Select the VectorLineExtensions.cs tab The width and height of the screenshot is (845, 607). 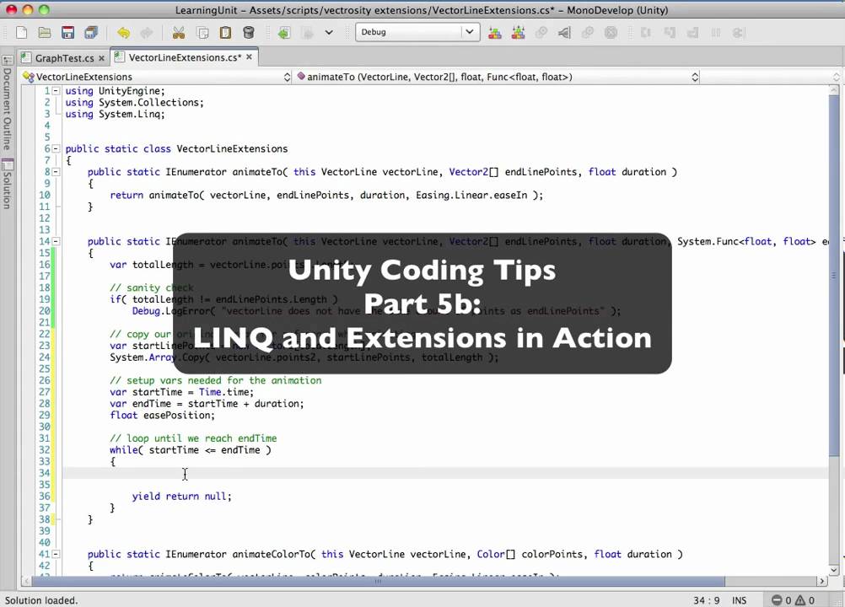185,57
